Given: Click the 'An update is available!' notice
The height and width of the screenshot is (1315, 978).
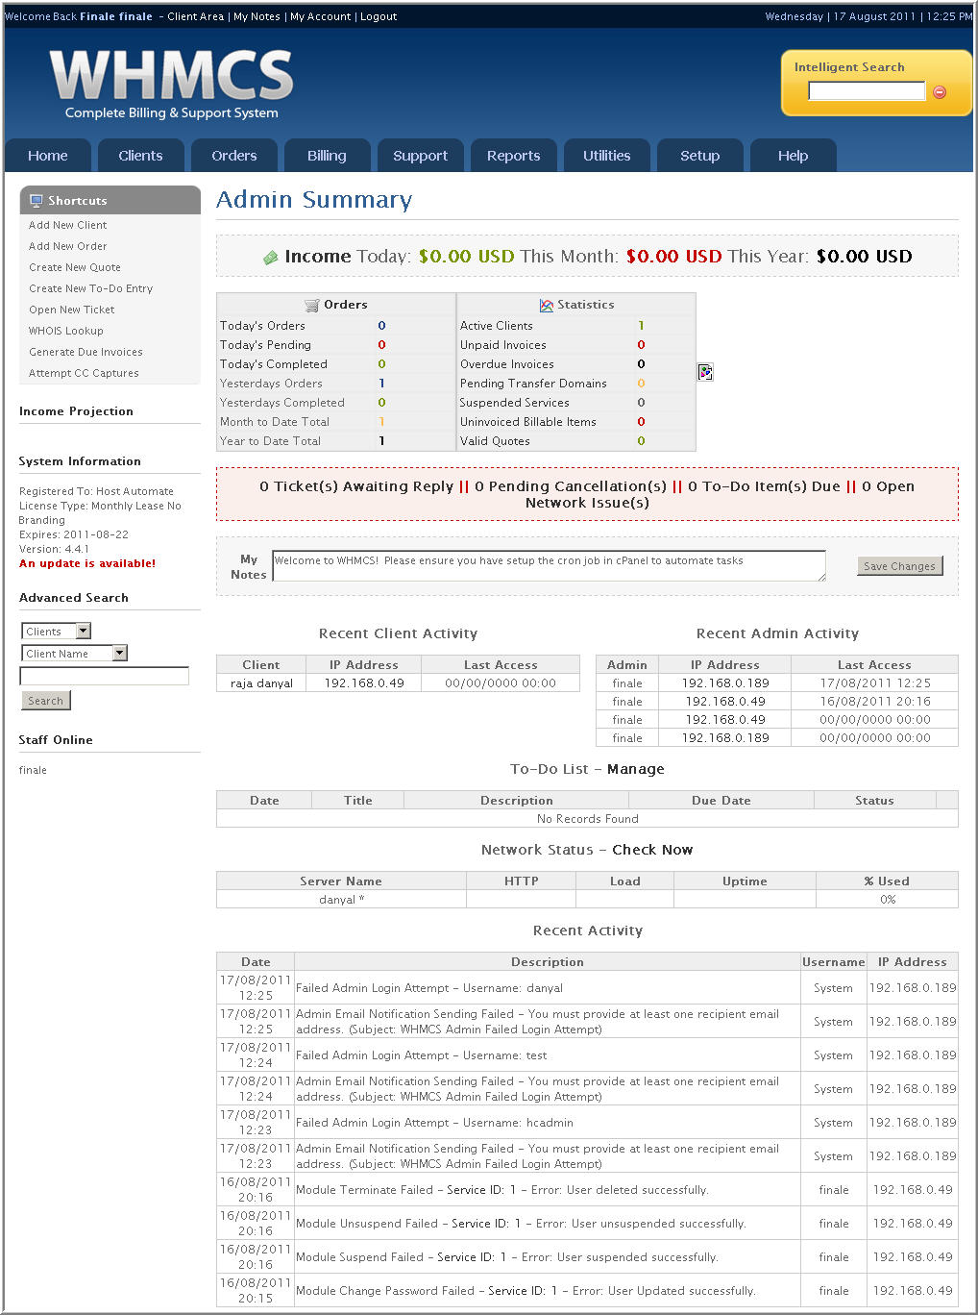Looking at the screenshot, I should tap(87, 563).
